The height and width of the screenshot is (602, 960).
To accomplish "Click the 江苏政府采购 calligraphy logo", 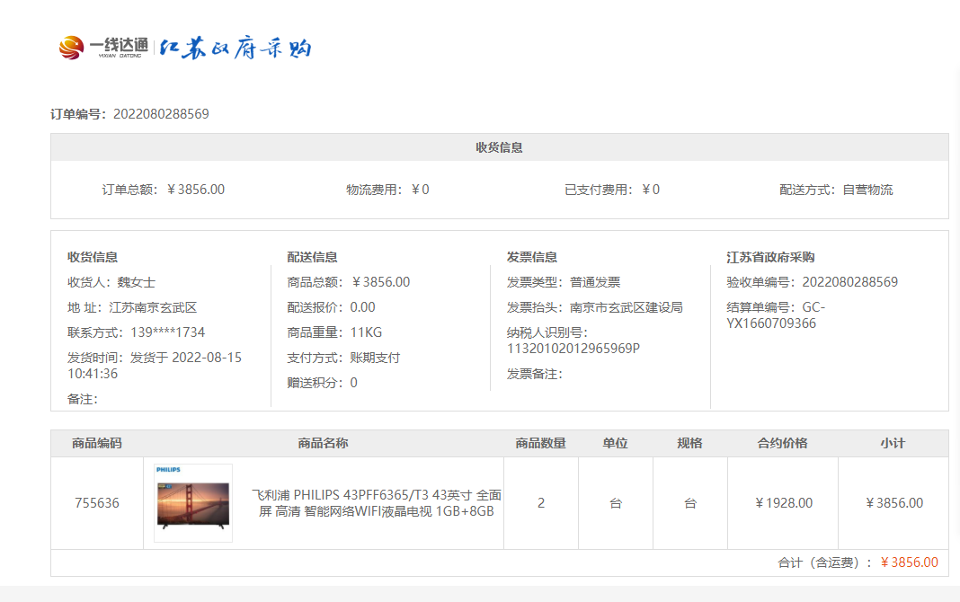I will [236, 49].
